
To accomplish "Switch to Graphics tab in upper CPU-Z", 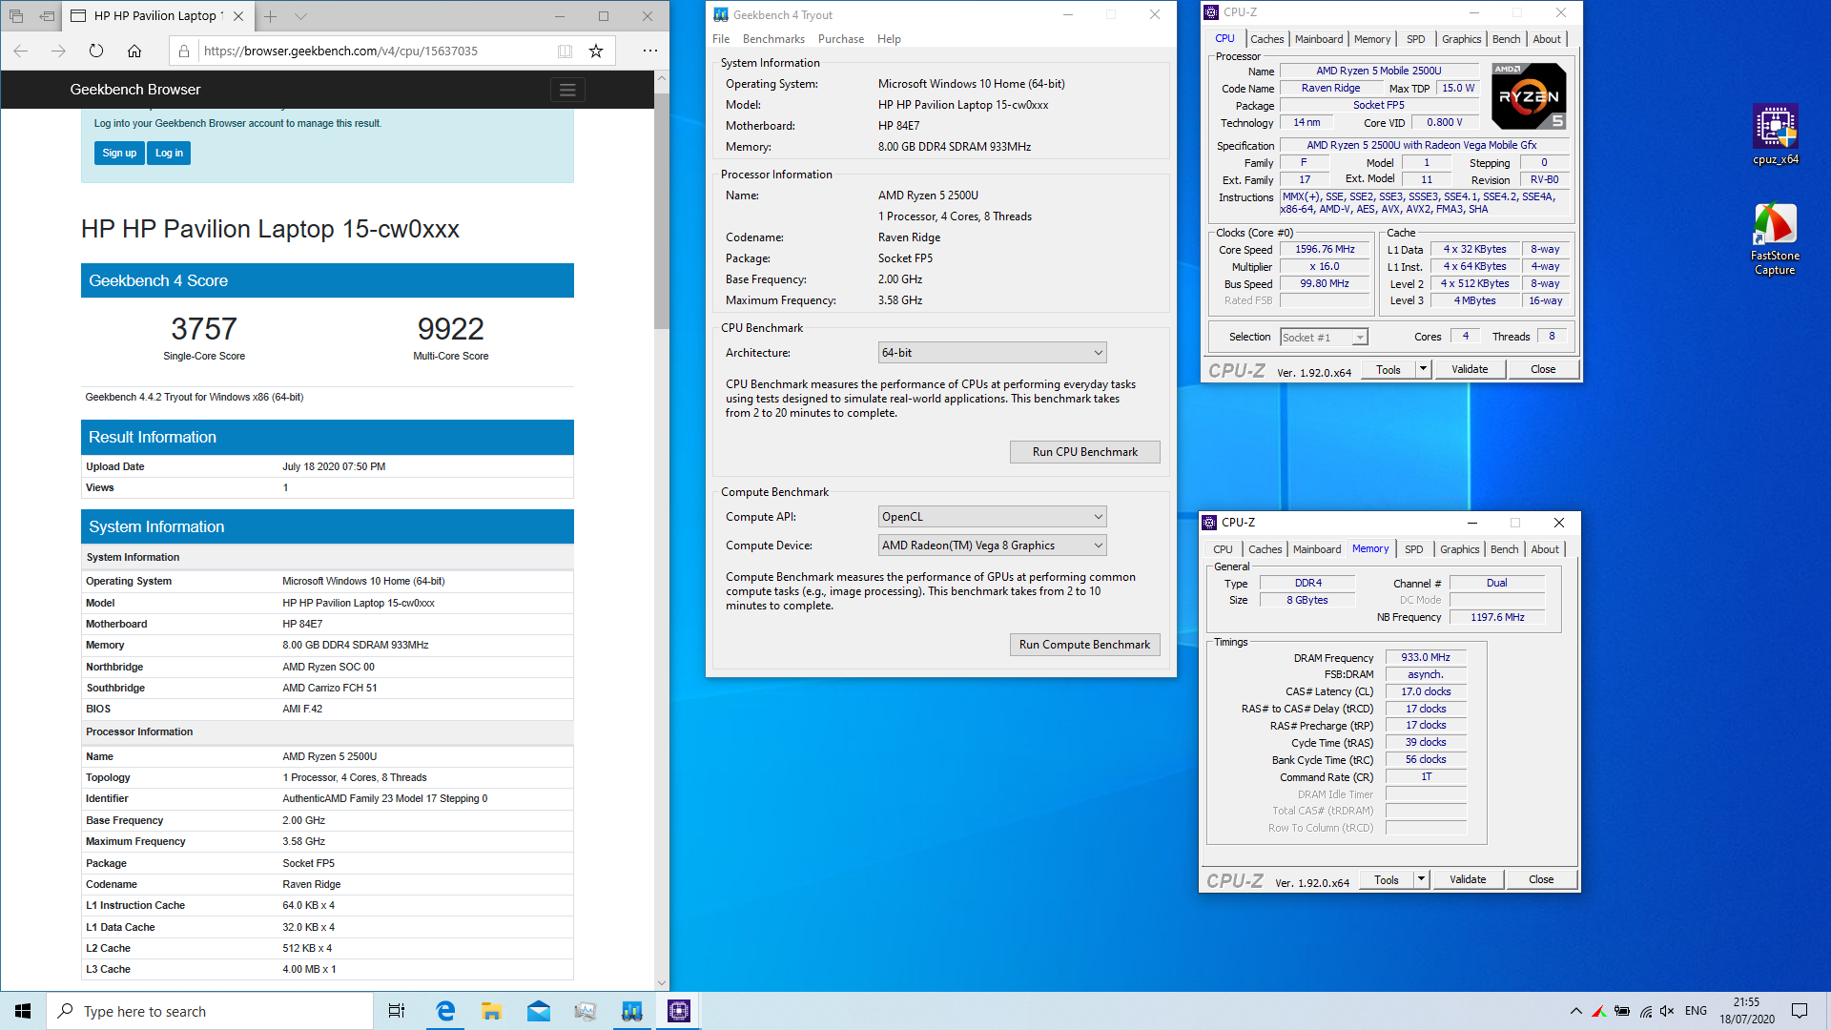I will (x=1461, y=39).
